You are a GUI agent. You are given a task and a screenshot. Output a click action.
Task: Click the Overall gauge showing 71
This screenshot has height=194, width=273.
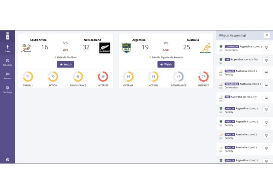coord(28,77)
